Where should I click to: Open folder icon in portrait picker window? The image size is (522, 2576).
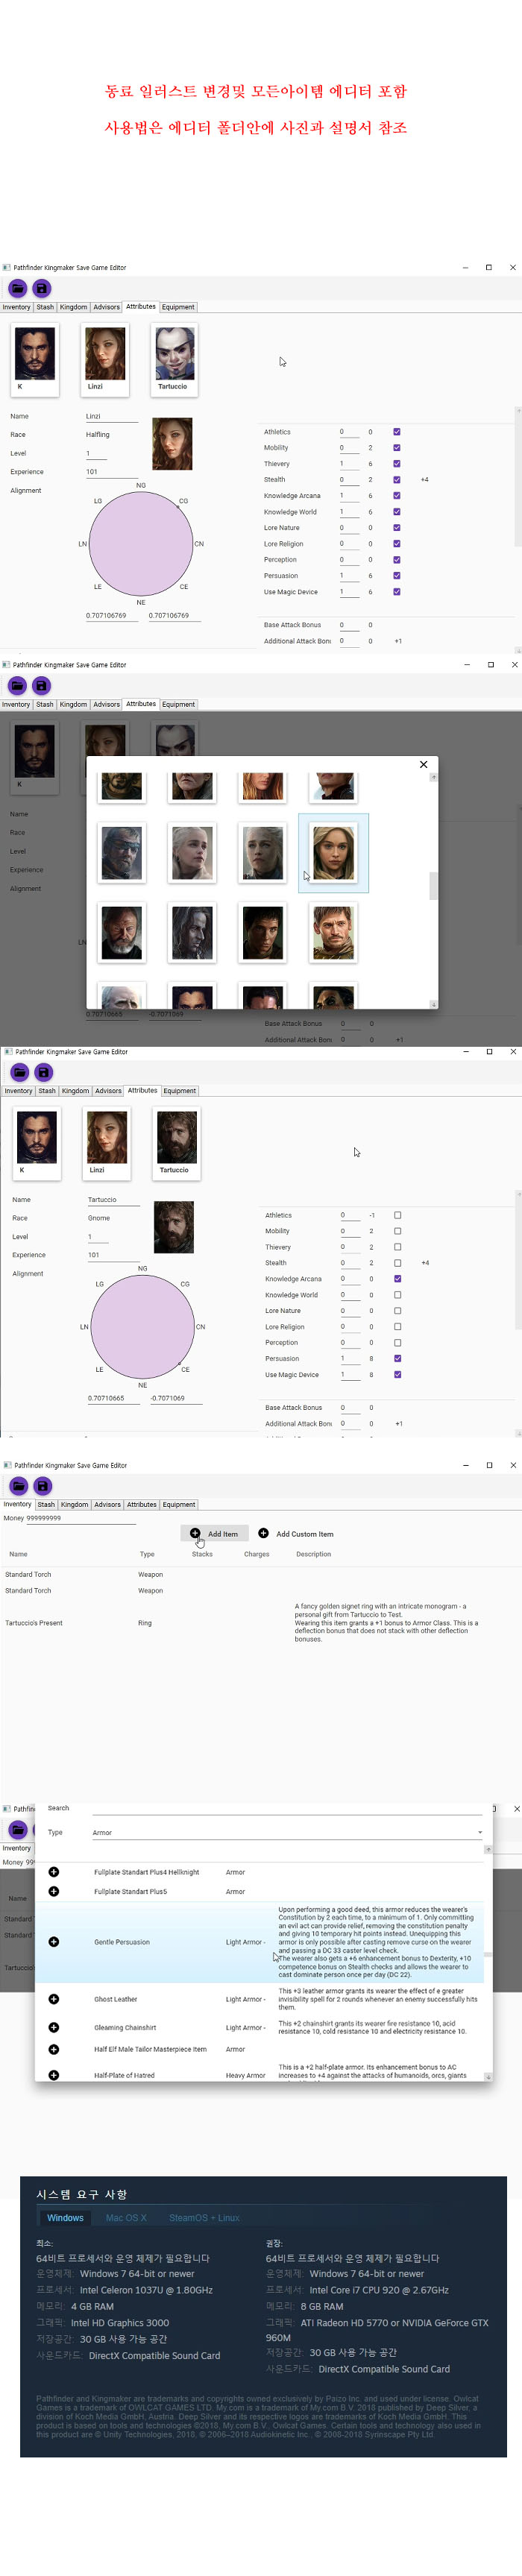coord(17,685)
